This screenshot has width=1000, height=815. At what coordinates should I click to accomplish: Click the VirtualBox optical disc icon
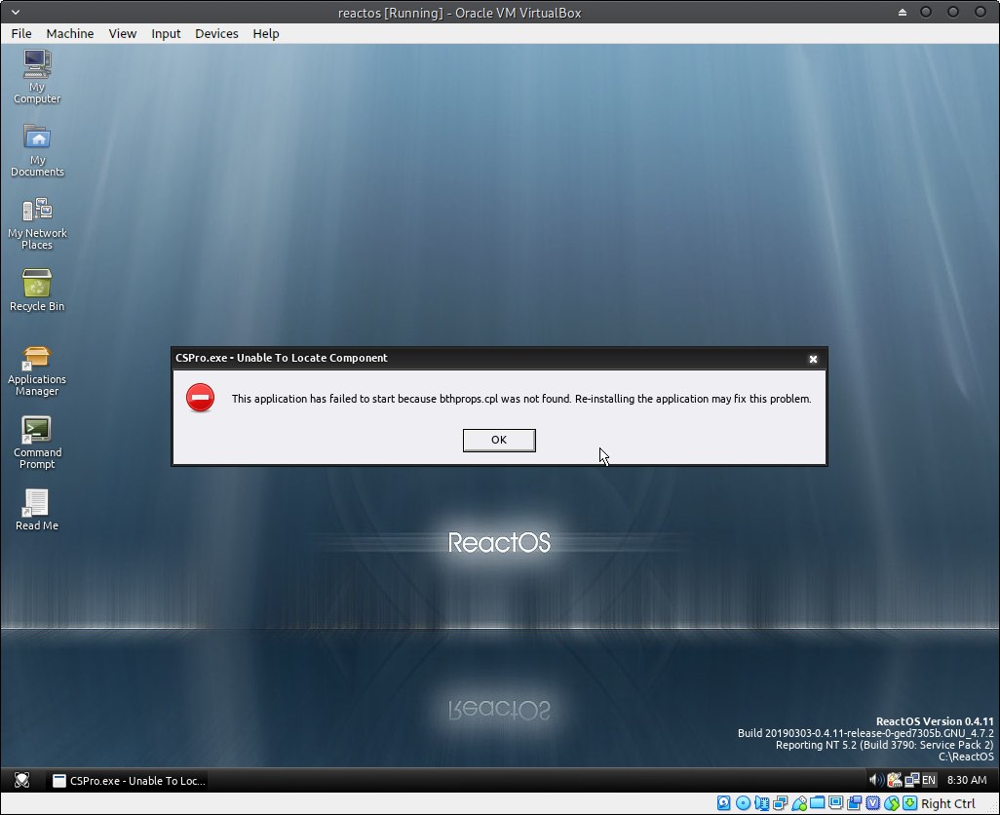pyautogui.click(x=743, y=803)
